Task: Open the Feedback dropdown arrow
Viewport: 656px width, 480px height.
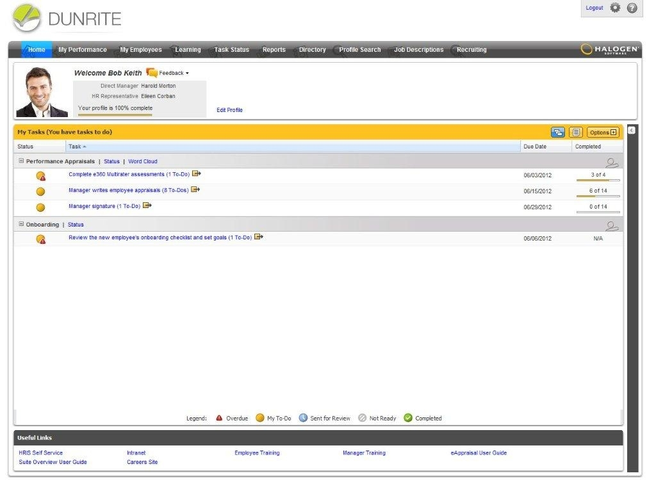Action: pyautogui.click(x=187, y=73)
